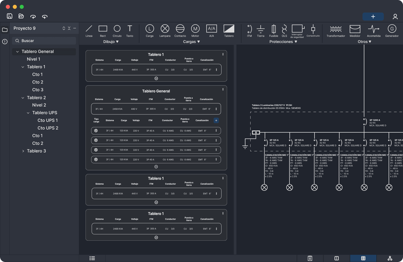The width and height of the screenshot is (403, 262).
Task: Open the alerts sidebar icon
Action: (x=5, y=42)
